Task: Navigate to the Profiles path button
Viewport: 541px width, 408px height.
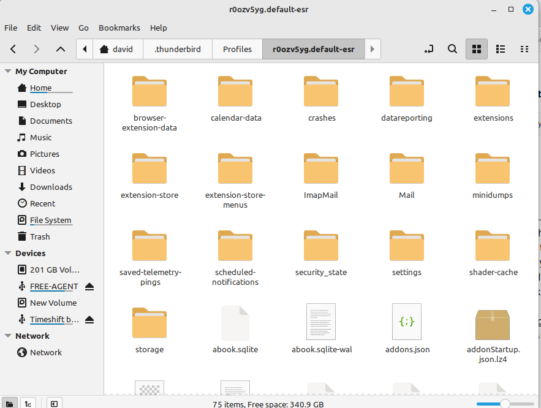Action: point(237,49)
